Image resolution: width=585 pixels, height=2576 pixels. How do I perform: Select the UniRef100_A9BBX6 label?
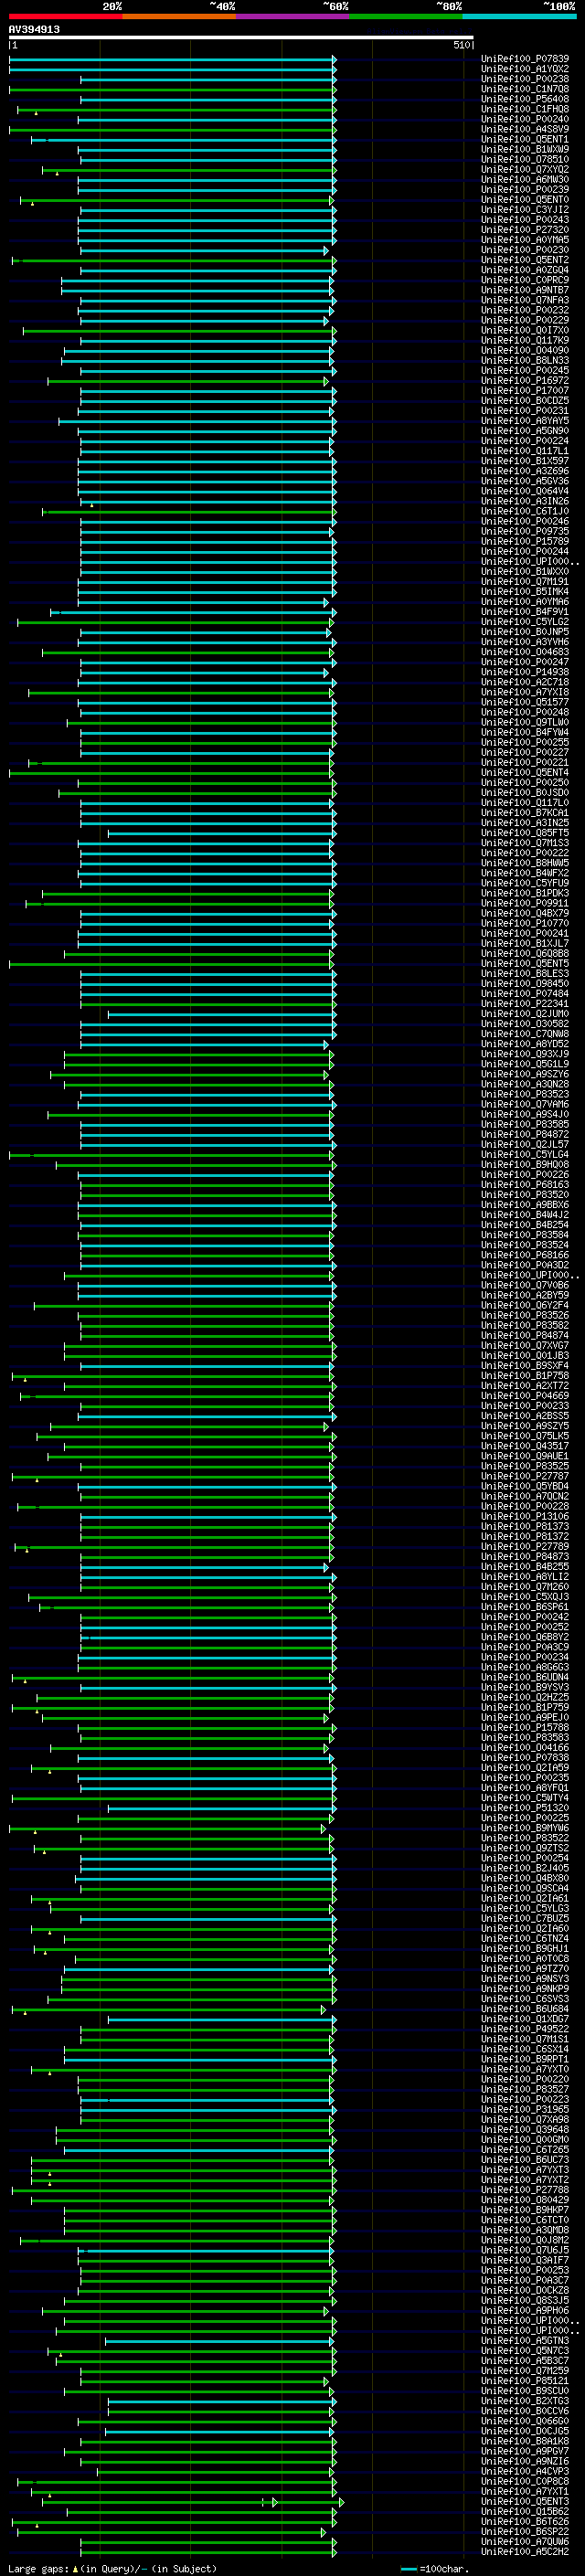[525, 1204]
